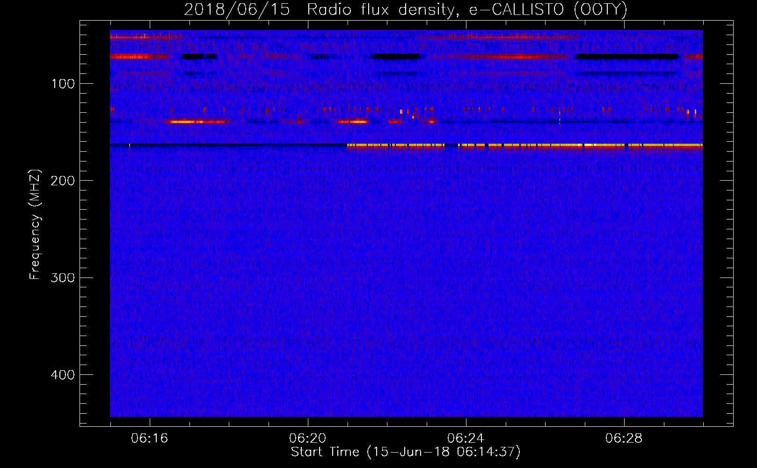757x468 pixels.
Task: Click the 'Start Time (15-Jun-18 06:14:37)' label
Action: (x=406, y=452)
